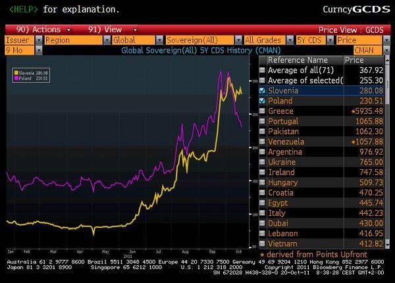This screenshot has width=395, height=283.
Task: Click the <HELP> key label
Action: (x=23, y=9)
